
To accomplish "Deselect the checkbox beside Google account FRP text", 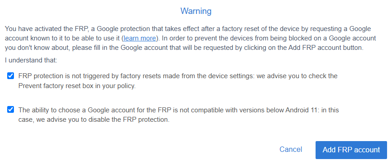I will click(10, 110).
